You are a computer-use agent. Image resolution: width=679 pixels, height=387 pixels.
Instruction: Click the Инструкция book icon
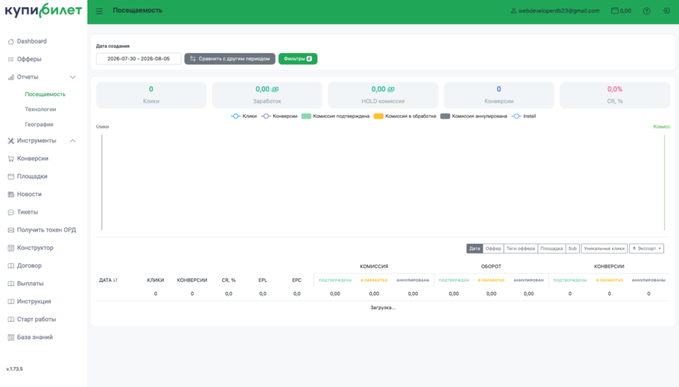pyautogui.click(x=11, y=301)
